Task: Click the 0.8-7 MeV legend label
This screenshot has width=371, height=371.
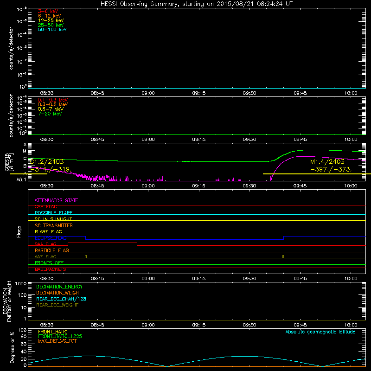Action: click(x=51, y=109)
